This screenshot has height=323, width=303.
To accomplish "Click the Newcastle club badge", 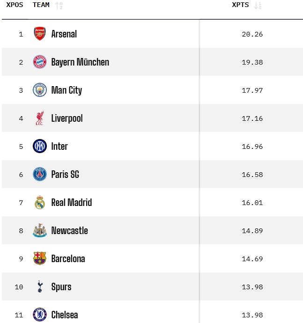I will pyautogui.click(x=40, y=230).
